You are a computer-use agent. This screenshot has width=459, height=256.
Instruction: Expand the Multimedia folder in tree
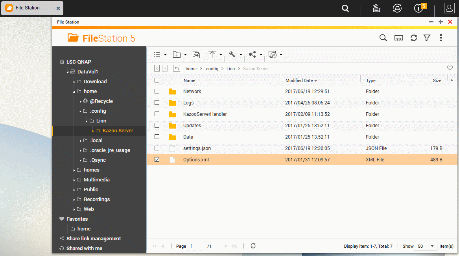[74, 180]
